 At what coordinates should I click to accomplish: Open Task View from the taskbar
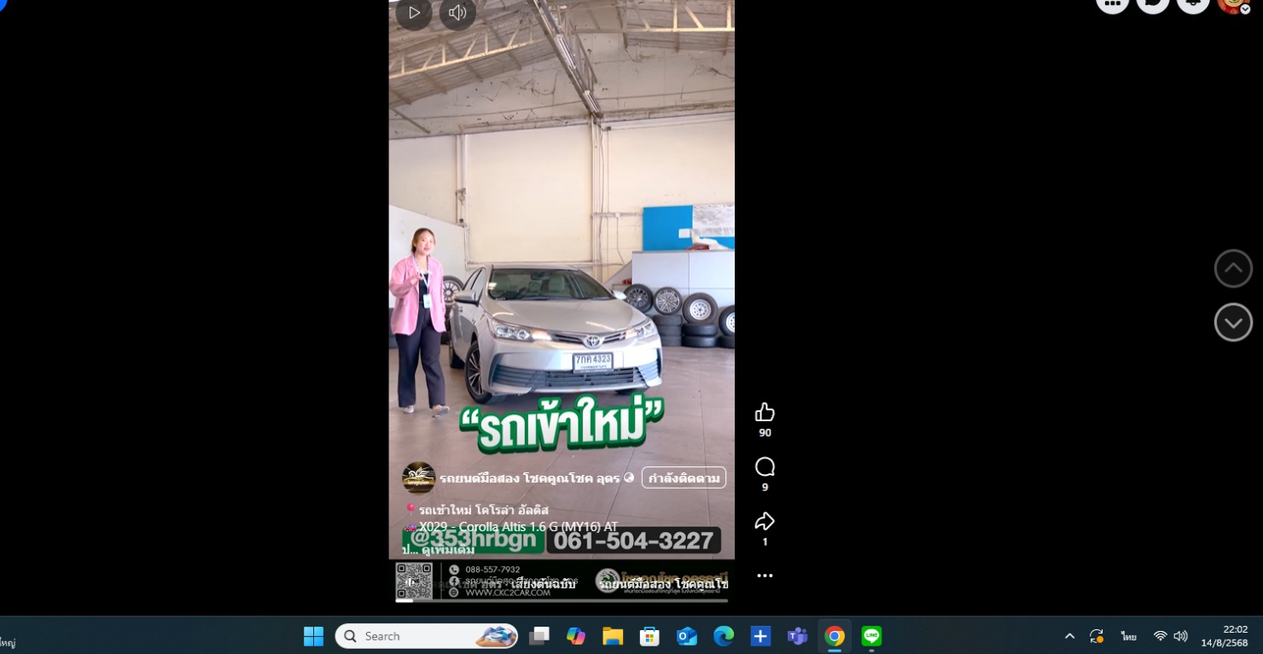[x=538, y=636]
